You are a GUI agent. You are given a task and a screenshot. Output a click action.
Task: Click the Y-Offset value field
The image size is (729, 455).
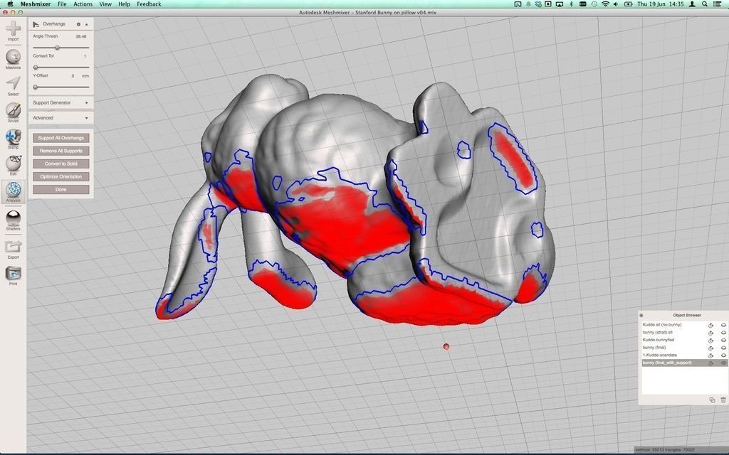[x=73, y=75]
